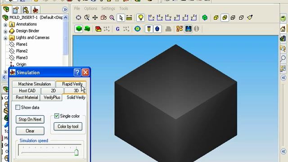Select the wireframe cube display icon
Image resolution: width=288 pixels, height=162 pixels.
tap(241, 18)
